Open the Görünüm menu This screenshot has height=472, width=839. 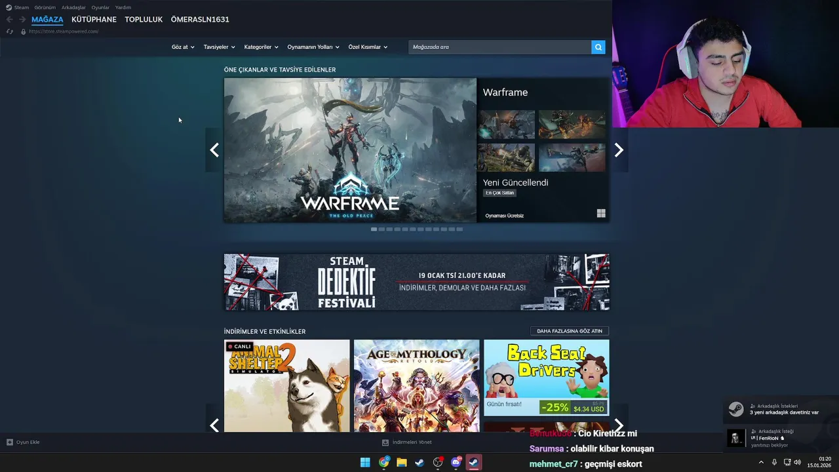click(x=45, y=7)
